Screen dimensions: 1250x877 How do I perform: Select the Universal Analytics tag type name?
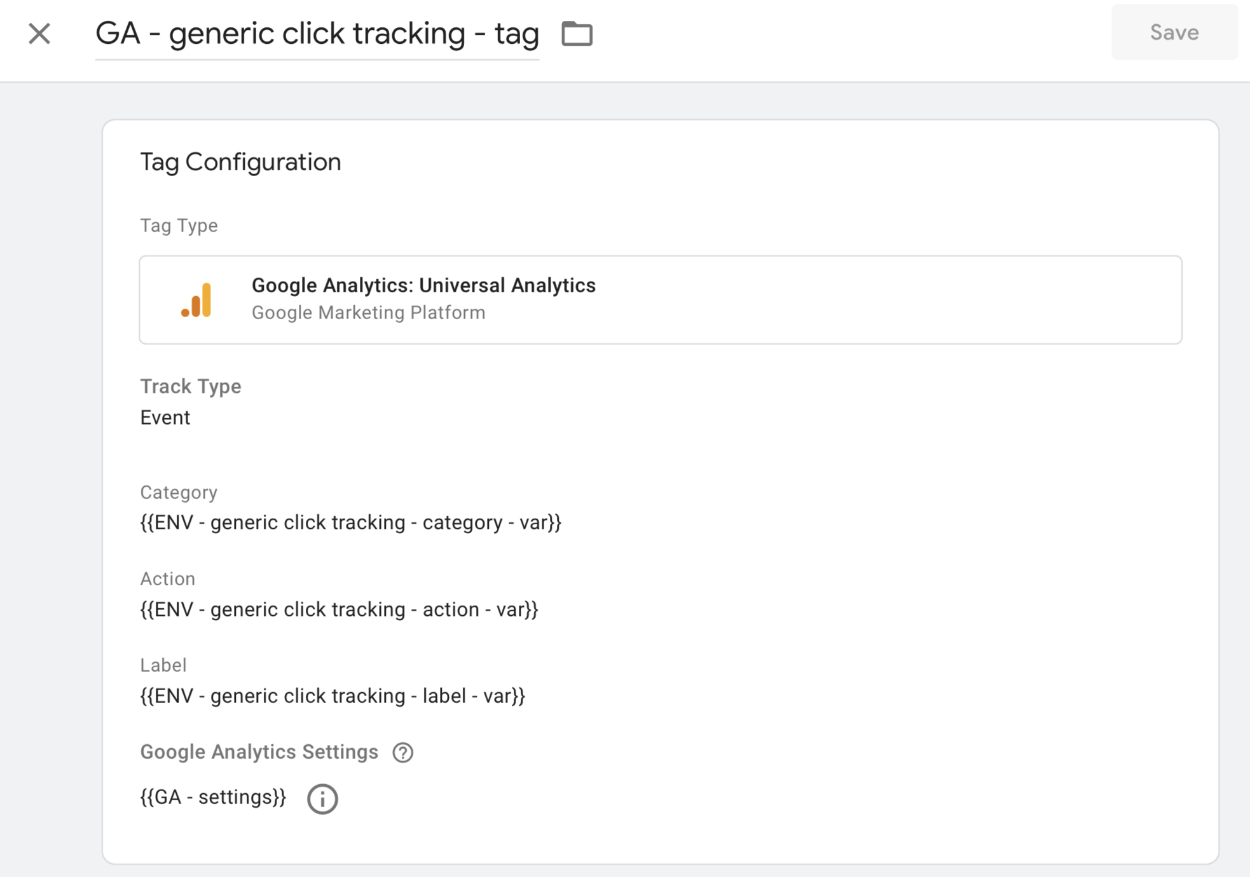coord(423,285)
